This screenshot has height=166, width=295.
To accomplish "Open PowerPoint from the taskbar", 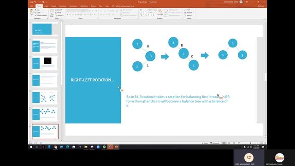I will pos(117,147).
